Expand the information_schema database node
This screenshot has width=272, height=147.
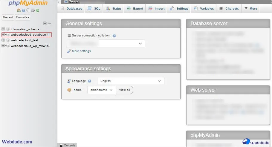[3, 29]
